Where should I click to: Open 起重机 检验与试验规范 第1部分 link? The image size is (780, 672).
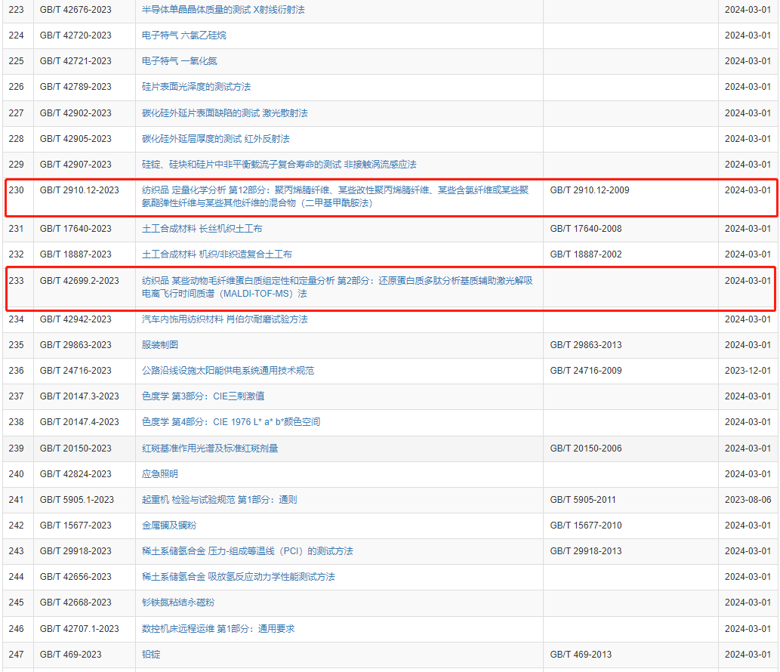click(x=220, y=500)
